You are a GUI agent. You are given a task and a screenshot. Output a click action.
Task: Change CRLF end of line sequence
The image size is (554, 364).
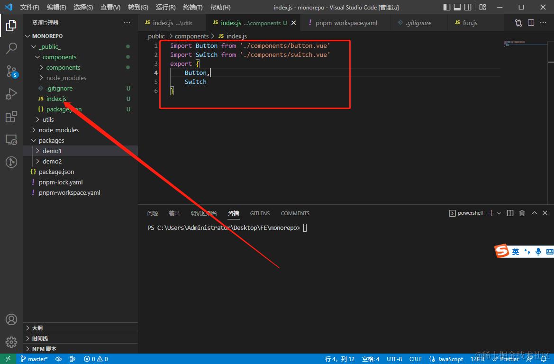pyautogui.click(x=416, y=359)
